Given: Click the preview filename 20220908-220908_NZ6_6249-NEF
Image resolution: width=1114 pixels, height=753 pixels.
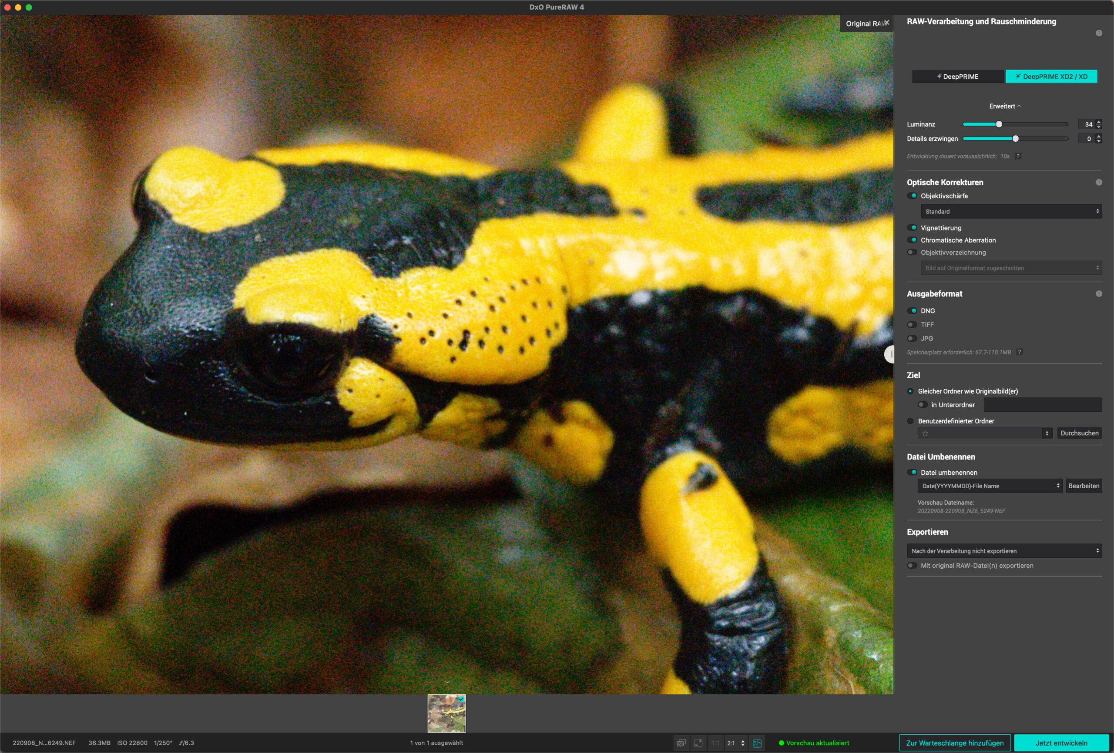Looking at the screenshot, I should (961, 511).
